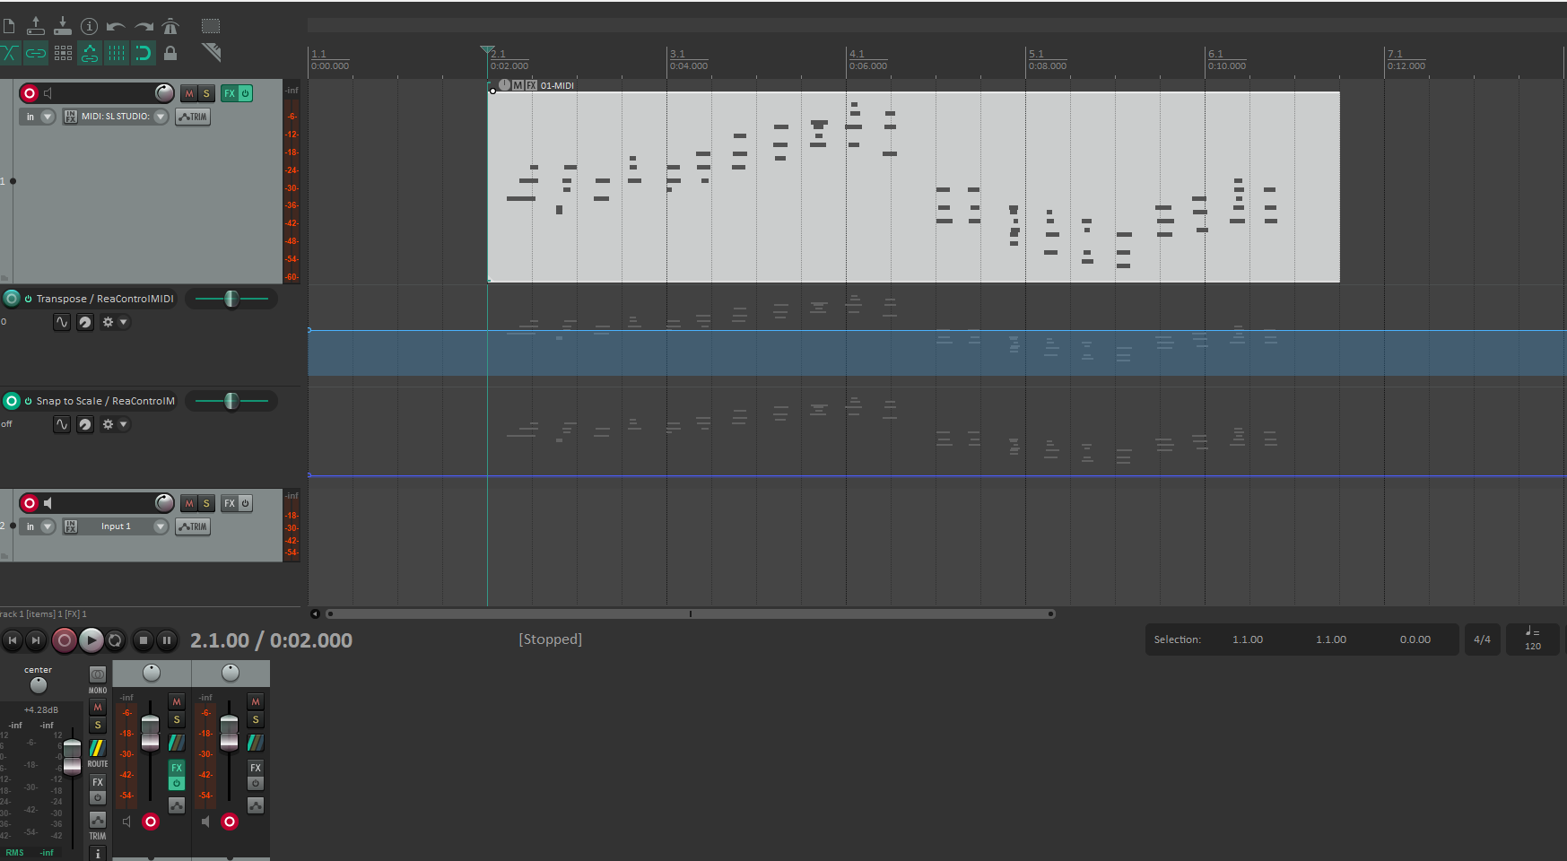Toggle record arm on the Input 1 track
The height and width of the screenshot is (861, 1567).
point(30,503)
